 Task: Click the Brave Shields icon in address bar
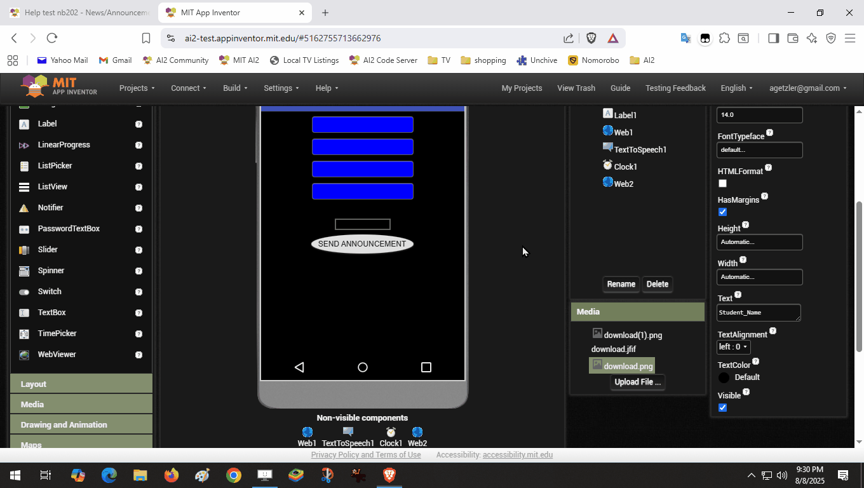pos(591,38)
